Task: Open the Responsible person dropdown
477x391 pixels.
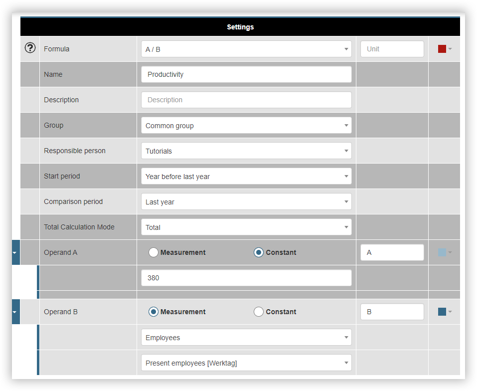Action: [346, 151]
